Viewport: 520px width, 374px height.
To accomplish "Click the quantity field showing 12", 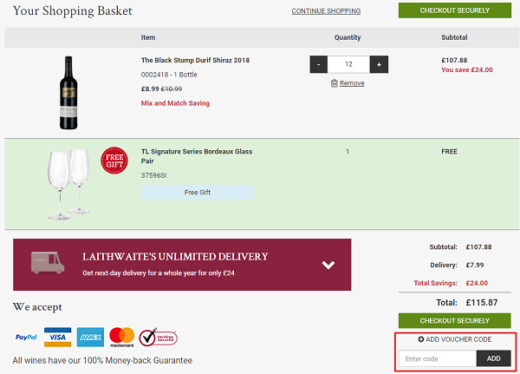I will pos(348,64).
